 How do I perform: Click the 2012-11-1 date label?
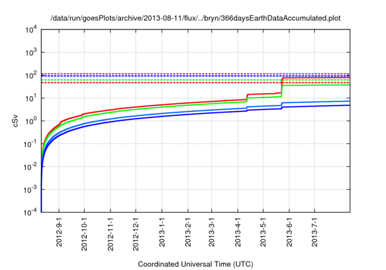click(x=110, y=234)
